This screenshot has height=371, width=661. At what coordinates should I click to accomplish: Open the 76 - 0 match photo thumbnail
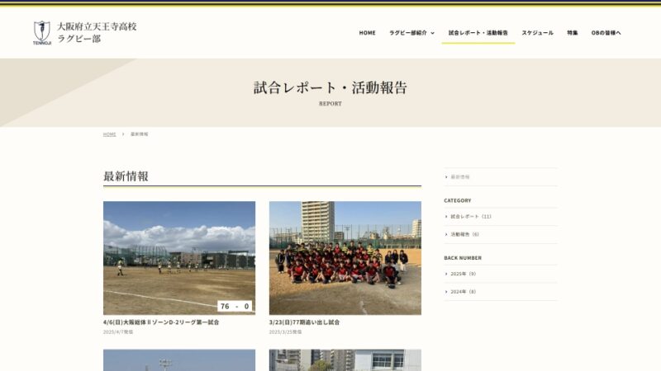(x=179, y=258)
